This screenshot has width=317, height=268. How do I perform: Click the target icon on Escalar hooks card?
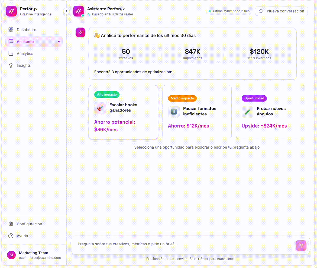coord(100,108)
